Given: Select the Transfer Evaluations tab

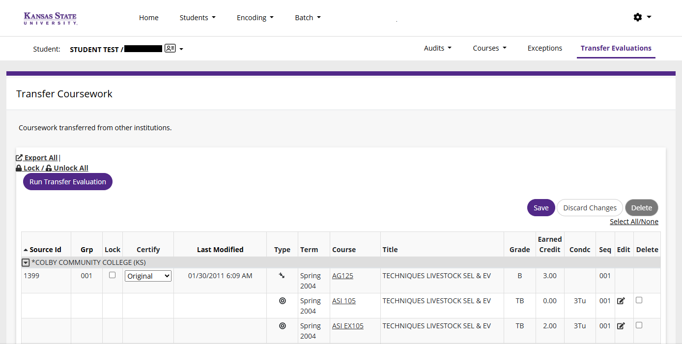Looking at the screenshot, I should tap(616, 48).
